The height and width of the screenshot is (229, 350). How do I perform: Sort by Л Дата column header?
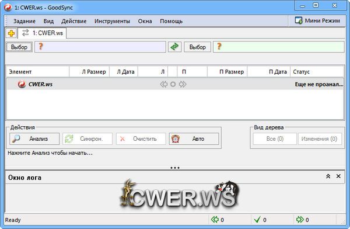tap(124, 72)
